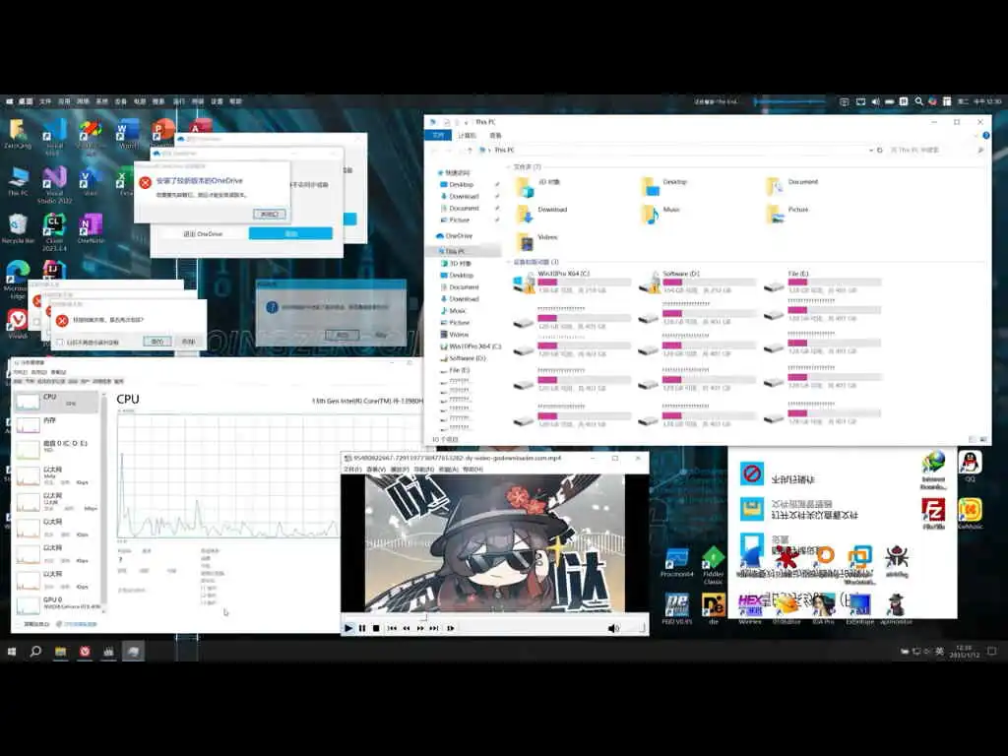Skip to next track in media player

click(434, 628)
